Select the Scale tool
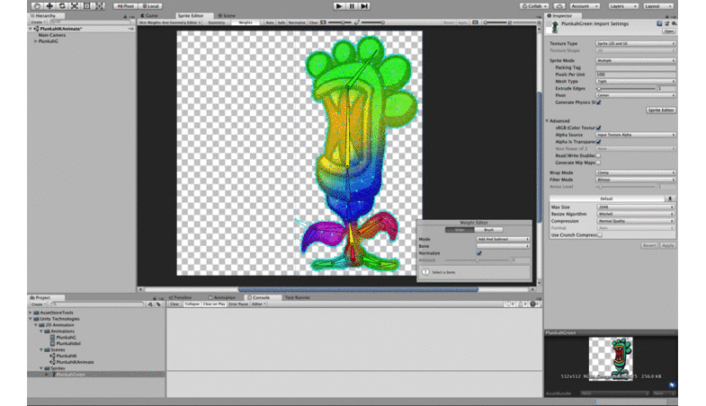The width and height of the screenshot is (706, 406). 75,6
